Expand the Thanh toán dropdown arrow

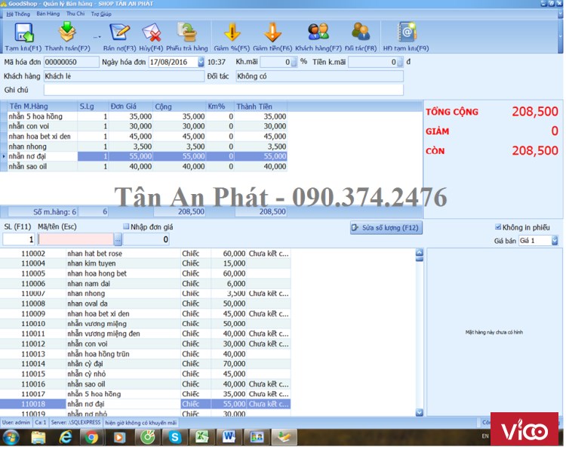97,37
